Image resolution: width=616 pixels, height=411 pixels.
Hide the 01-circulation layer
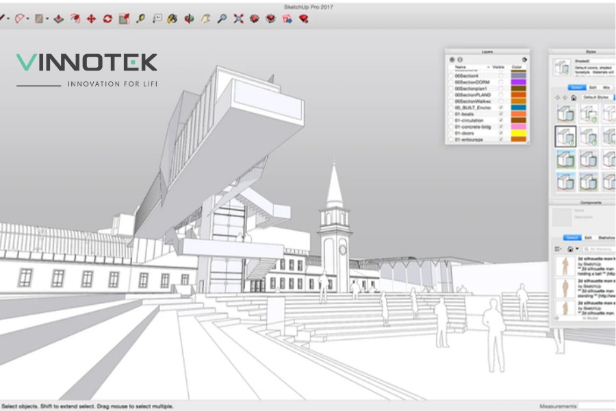click(500, 121)
